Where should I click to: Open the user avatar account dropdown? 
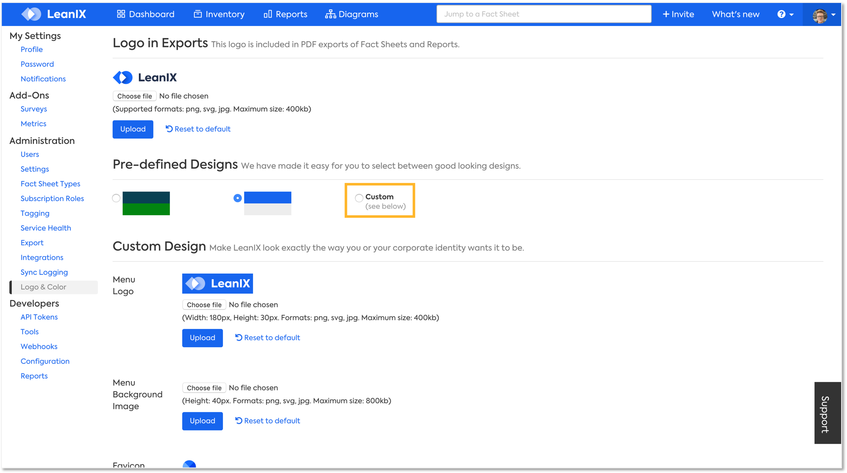823,15
